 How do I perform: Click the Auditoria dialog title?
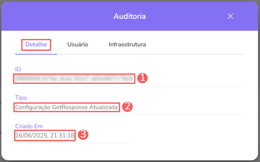pos(130,16)
